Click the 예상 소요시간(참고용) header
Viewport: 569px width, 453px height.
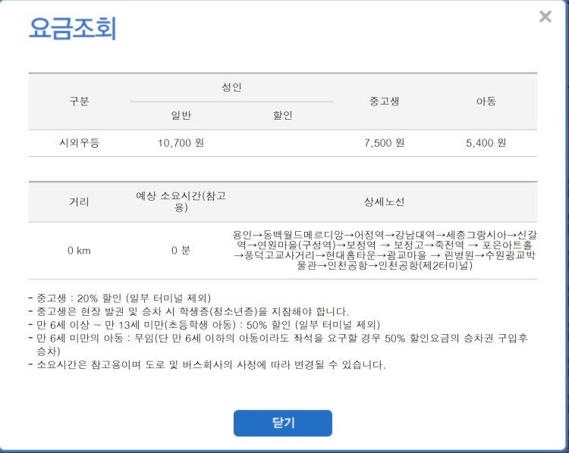click(x=181, y=202)
